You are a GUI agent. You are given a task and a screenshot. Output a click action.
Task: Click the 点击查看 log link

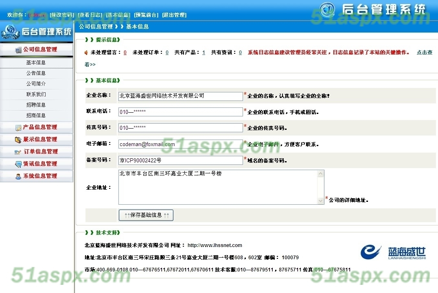click(424, 52)
